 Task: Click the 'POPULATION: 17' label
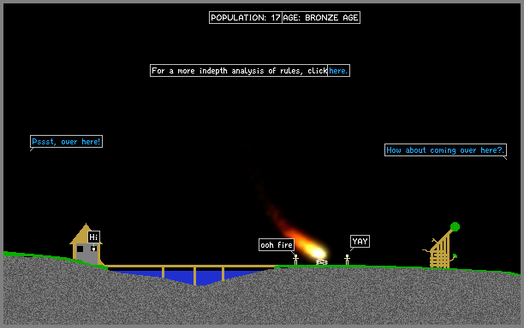[x=246, y=18]
